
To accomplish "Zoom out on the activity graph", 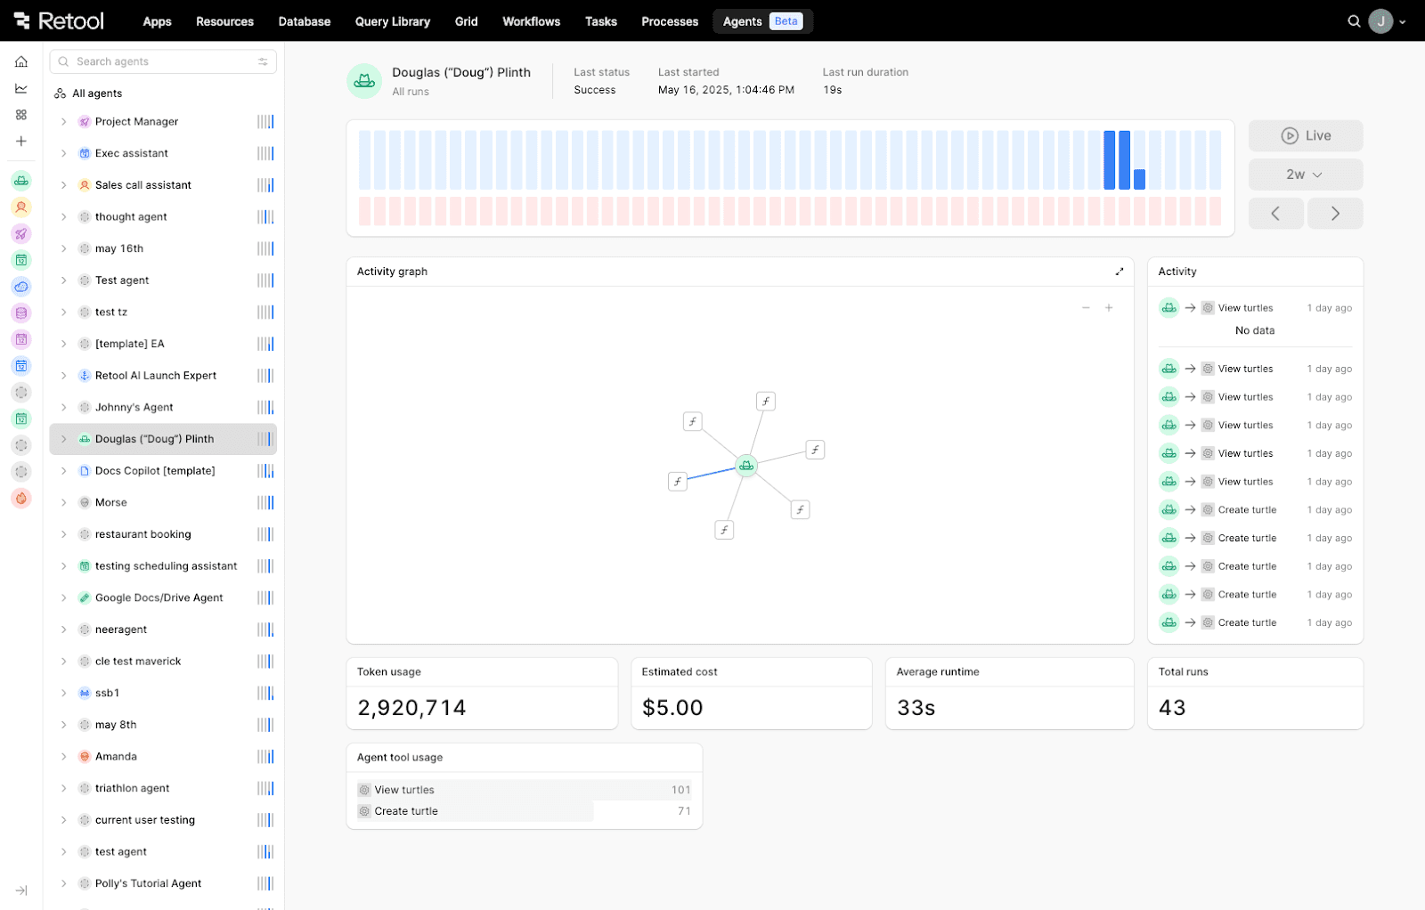I will (1086, 308).
